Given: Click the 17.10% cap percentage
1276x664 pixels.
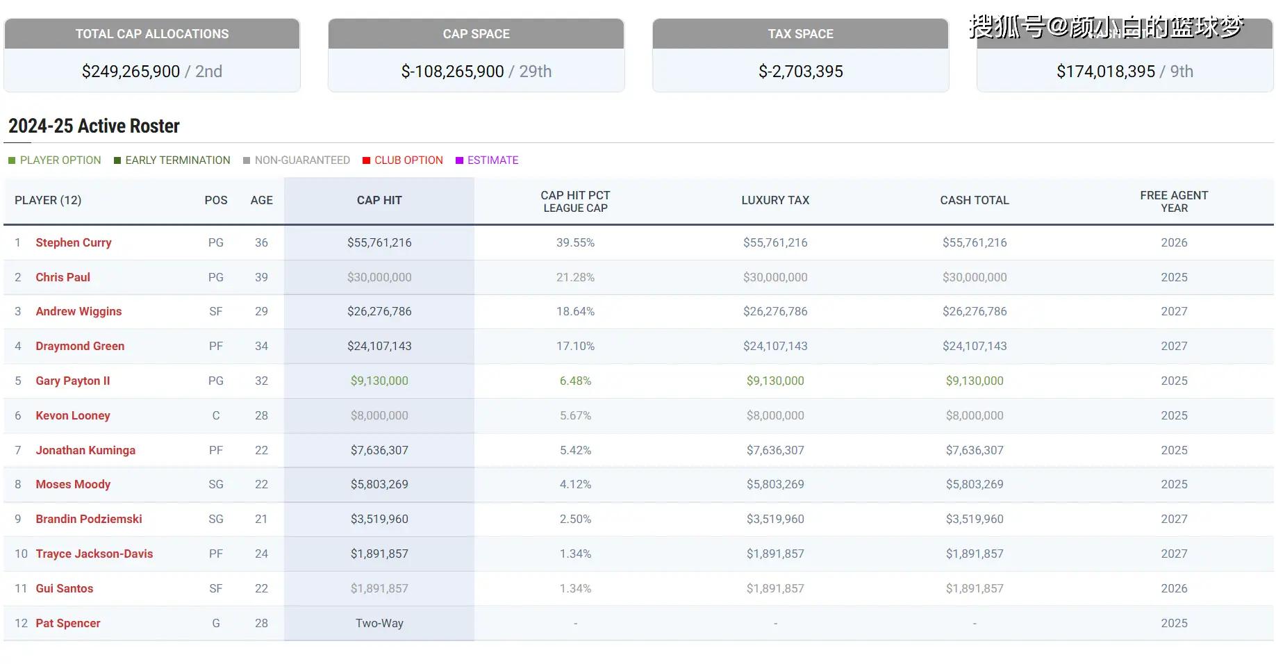Looking at the screenshot, I should (x=575, y=346).
